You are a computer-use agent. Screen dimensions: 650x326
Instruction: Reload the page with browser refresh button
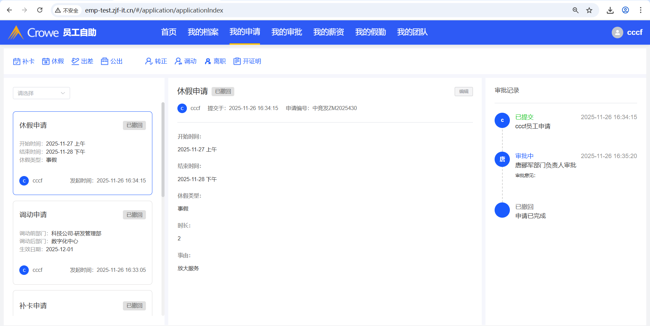pos(40,10)
